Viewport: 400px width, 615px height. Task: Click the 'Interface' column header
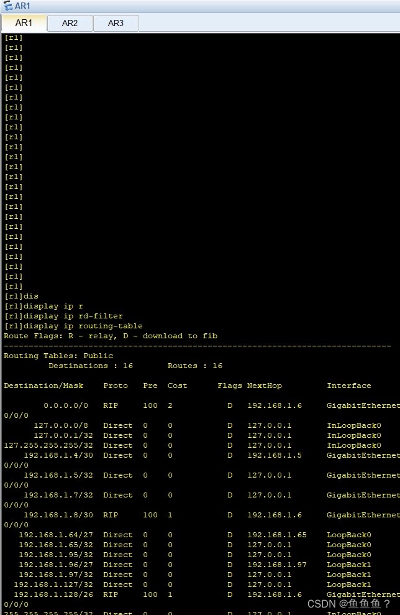click(x=349, y=386)
